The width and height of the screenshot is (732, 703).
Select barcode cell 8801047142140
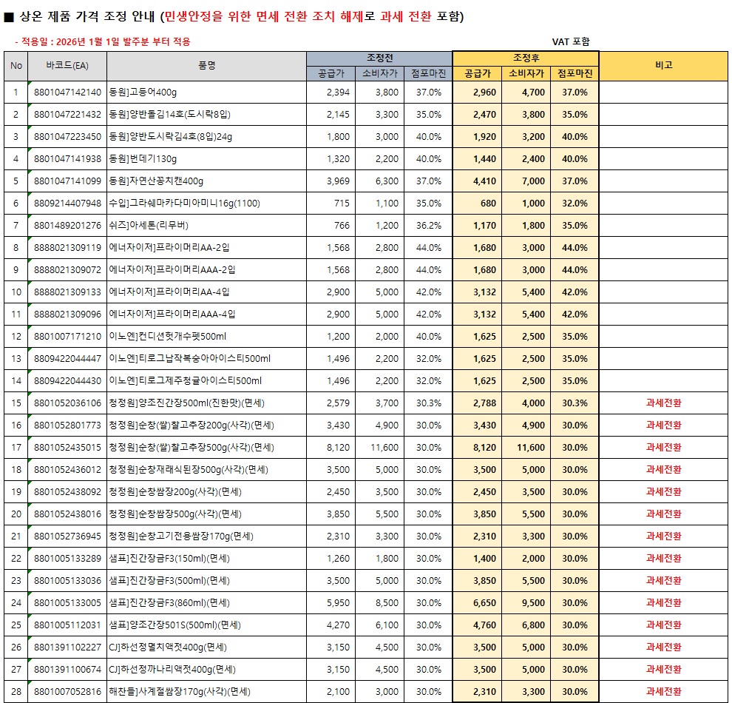click(x=67, y=92)
